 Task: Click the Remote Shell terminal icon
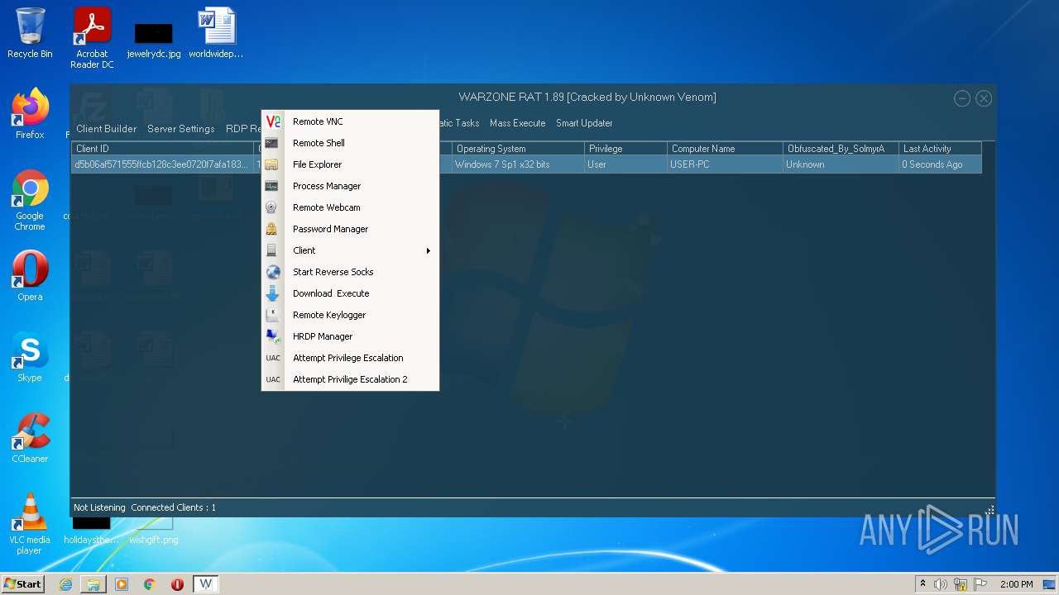tap(271, 143)
